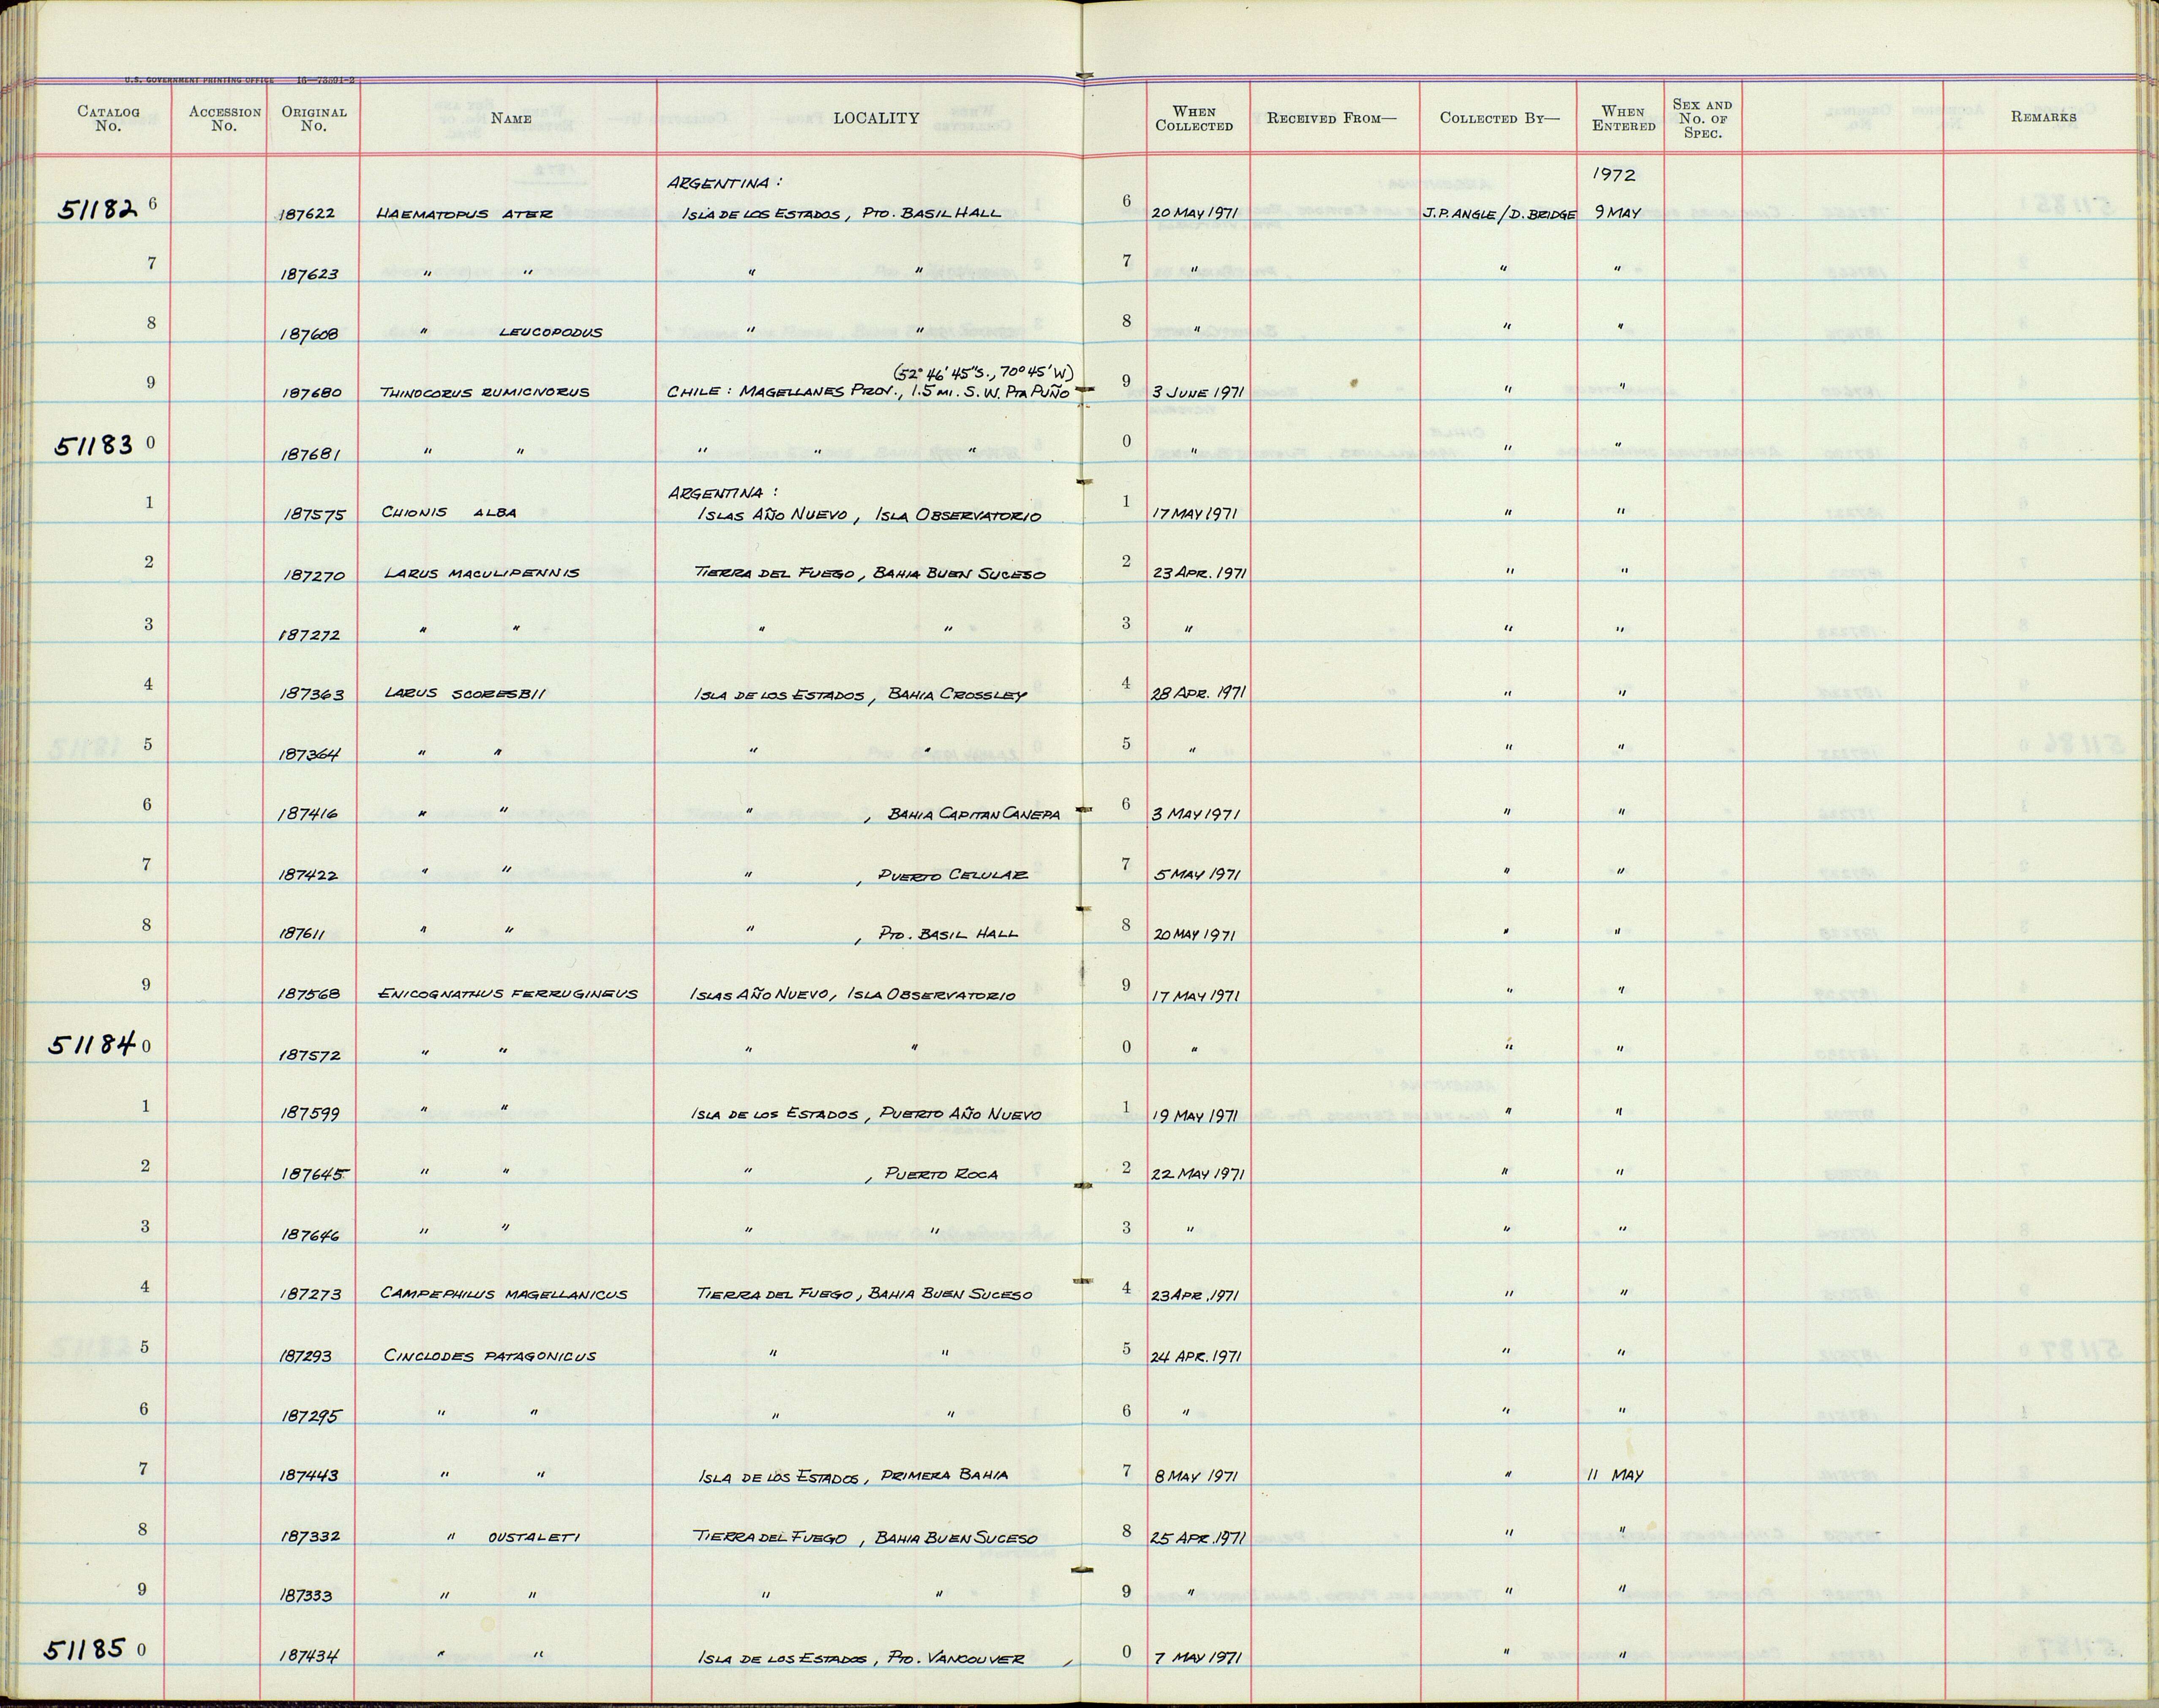Click locality 'Isla de los Estados, Pto. Vancouver'

point(862,1658)
